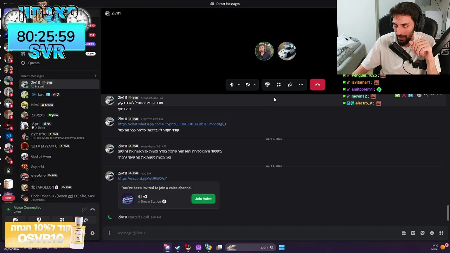Screen dimensions: 450x253
Task: Turn on camera in call controls
Action: pos(248,85)
